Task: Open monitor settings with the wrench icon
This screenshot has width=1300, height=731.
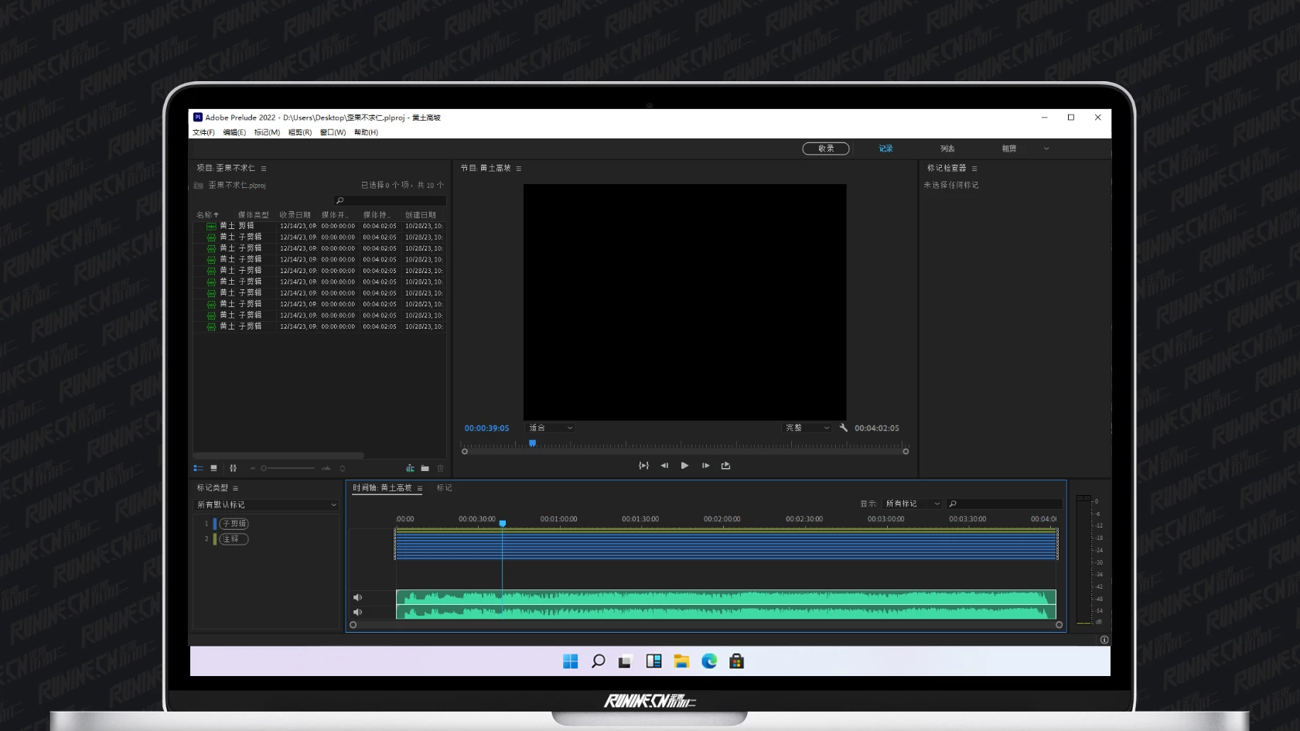Action: 844,428
